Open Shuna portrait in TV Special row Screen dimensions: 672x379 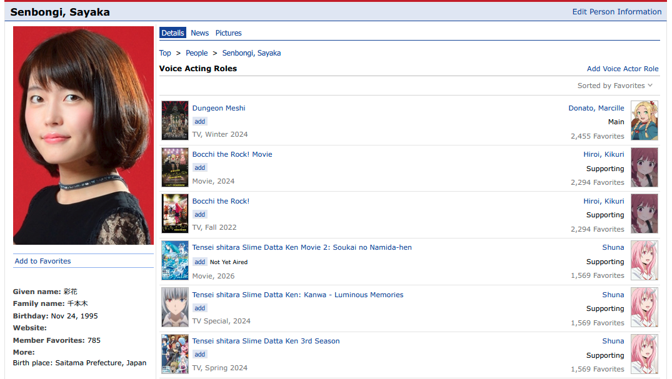click(644, 307)
